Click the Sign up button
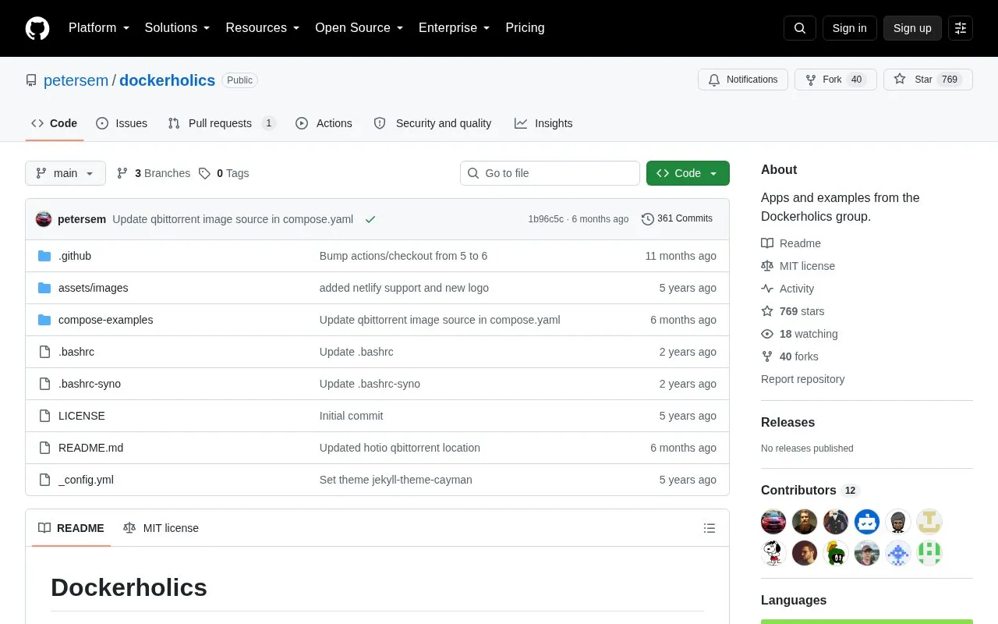Screen dimensions: 998x624 (912, 28)
